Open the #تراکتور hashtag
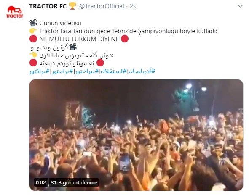 pos(39,71)
